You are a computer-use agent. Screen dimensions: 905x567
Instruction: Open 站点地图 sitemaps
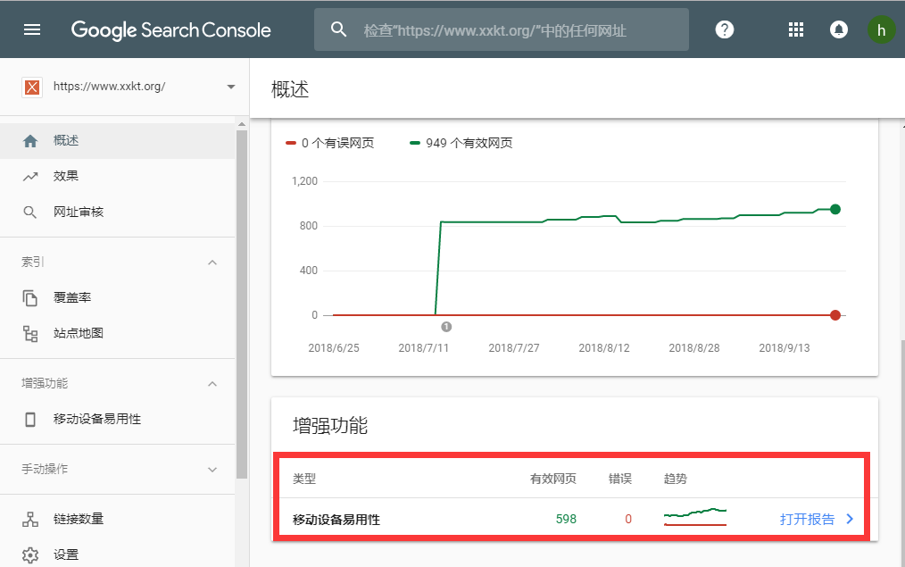[117, 333]
